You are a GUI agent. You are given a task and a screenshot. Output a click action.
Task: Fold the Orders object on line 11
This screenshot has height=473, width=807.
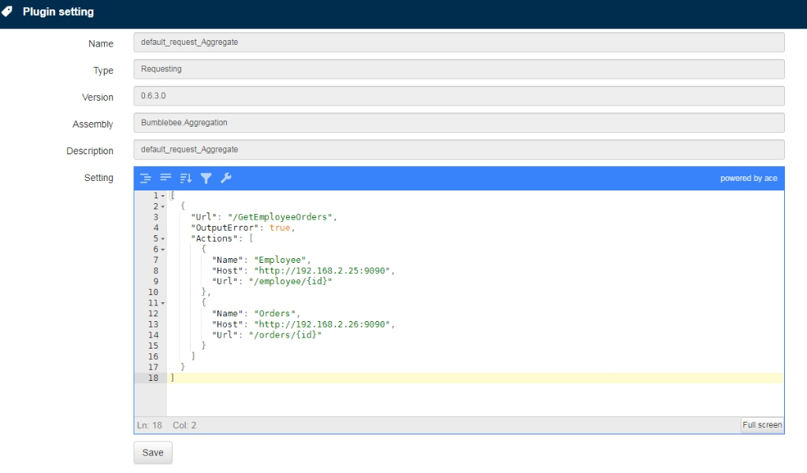pos(162,303)
